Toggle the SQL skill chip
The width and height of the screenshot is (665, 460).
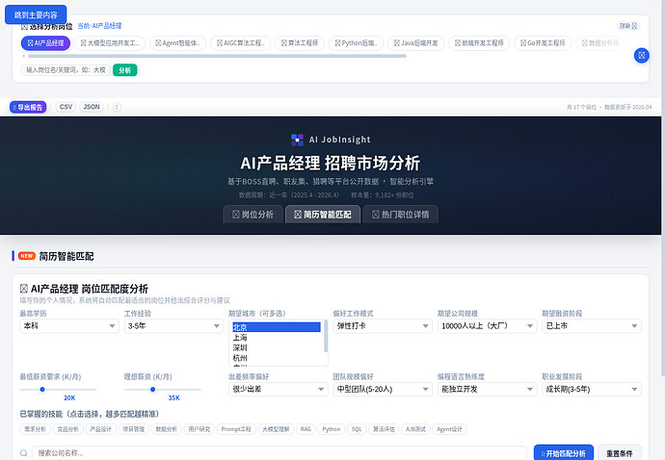point(357,429)
